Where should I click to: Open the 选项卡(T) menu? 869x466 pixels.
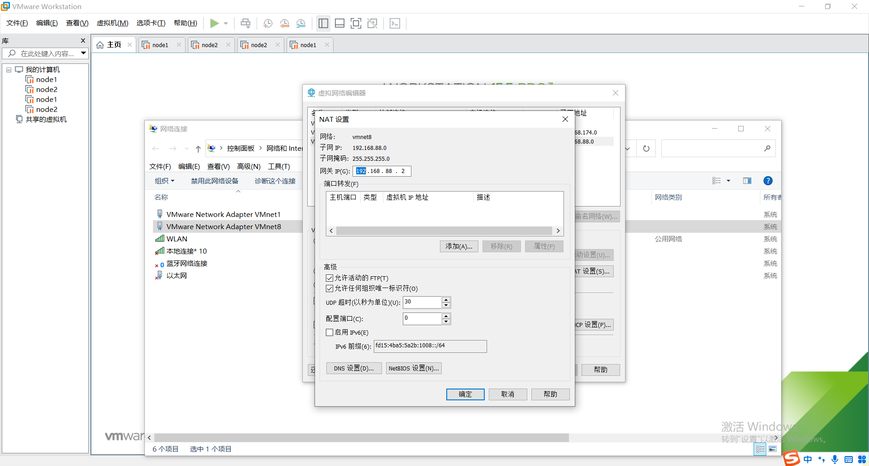[x=151, y=23]
